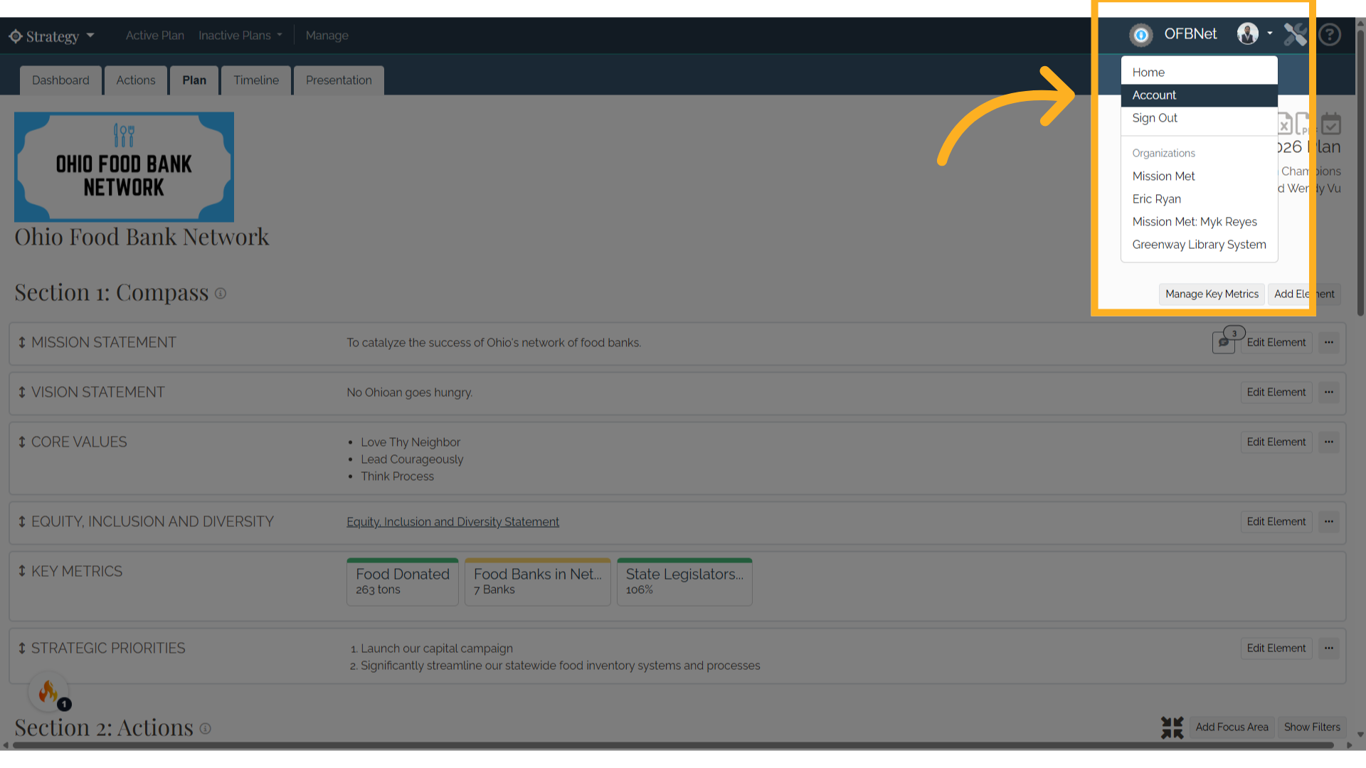The height and width of the screenshot is (768, 1366).
Task: Click reorder handle of Equity, Inclusion and Diversity
Action: [22, 522]
